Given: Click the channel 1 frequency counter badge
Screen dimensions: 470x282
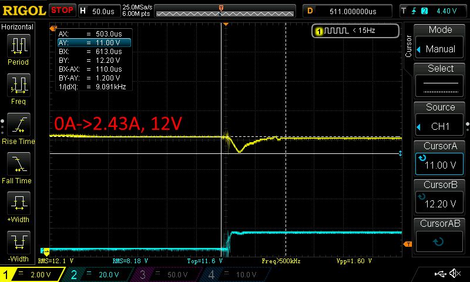Looking at the screenshot, I should coord(355,31).
